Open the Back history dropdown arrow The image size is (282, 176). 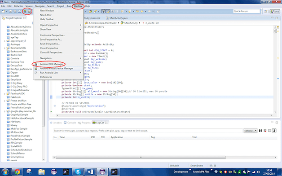145,11
